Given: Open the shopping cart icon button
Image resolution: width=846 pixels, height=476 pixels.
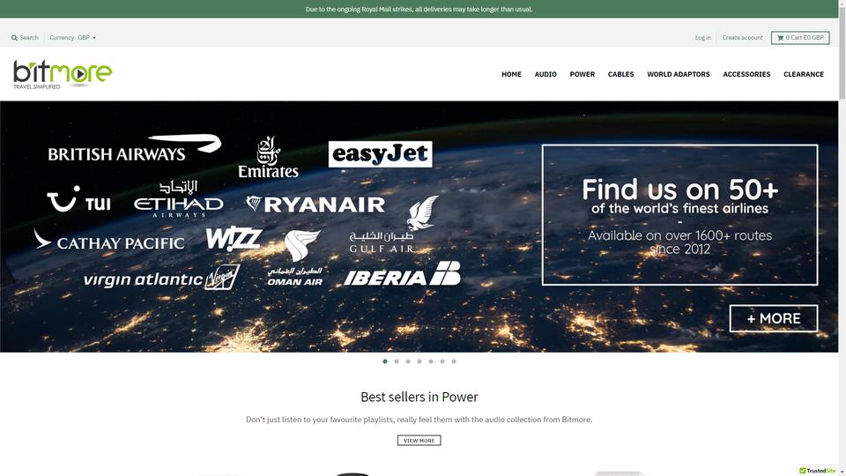Looking at the screenshot, I should click(x=800, y=38).
